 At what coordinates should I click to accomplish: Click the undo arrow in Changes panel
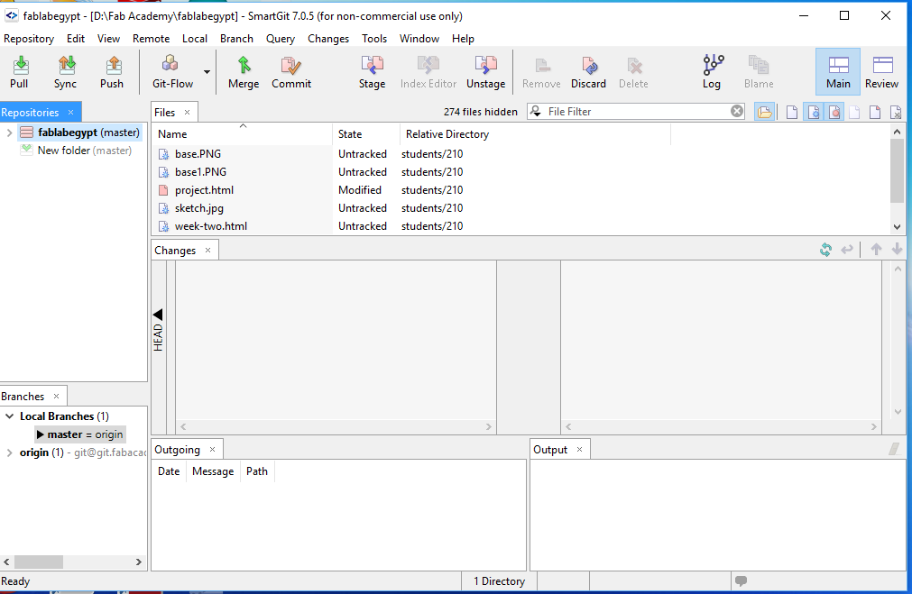pos(847,250)
